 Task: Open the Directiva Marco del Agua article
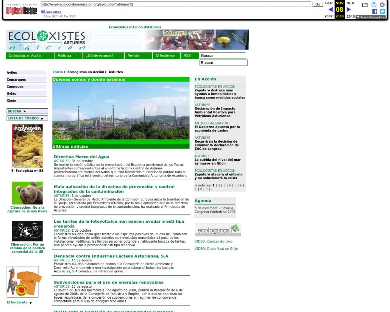81,157
